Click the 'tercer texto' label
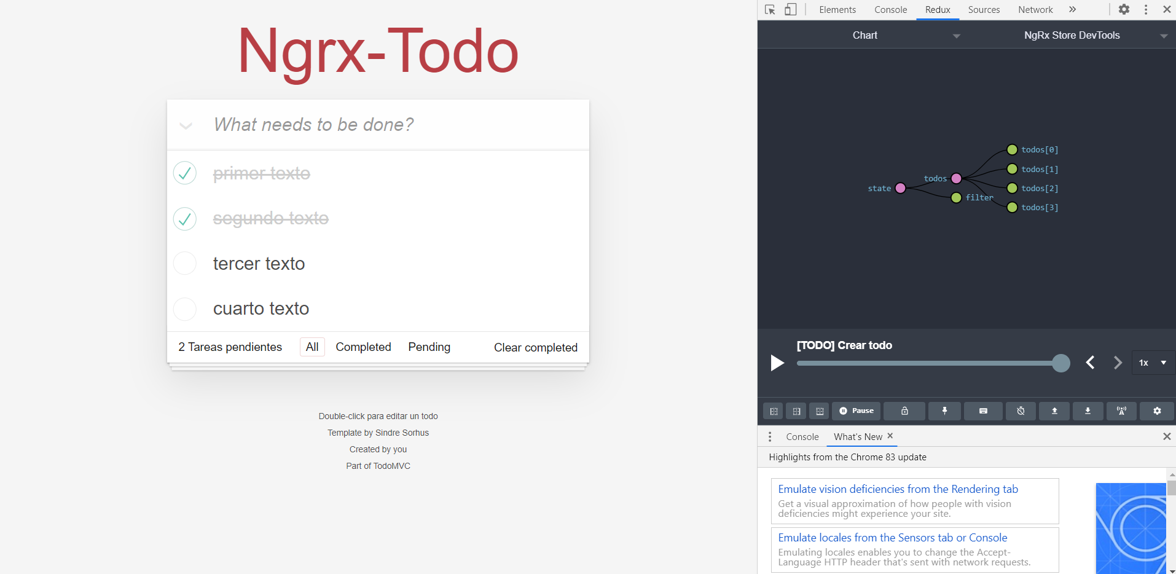This screenshot has width=1176, height=574. (x=259, y=263)
